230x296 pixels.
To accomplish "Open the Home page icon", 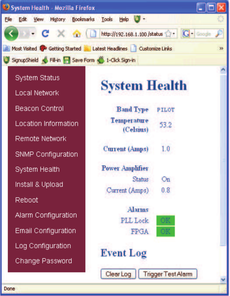I will (x=77, y=34).
